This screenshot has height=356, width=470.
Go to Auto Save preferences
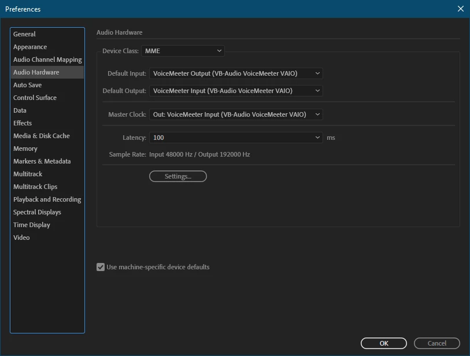click(47, 85)
